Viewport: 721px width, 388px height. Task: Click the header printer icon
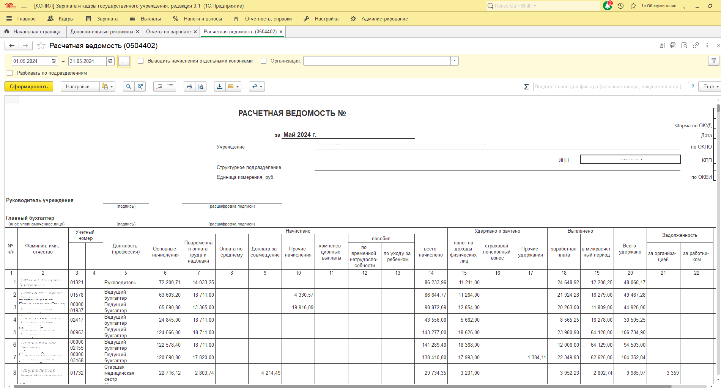(673, 45)
